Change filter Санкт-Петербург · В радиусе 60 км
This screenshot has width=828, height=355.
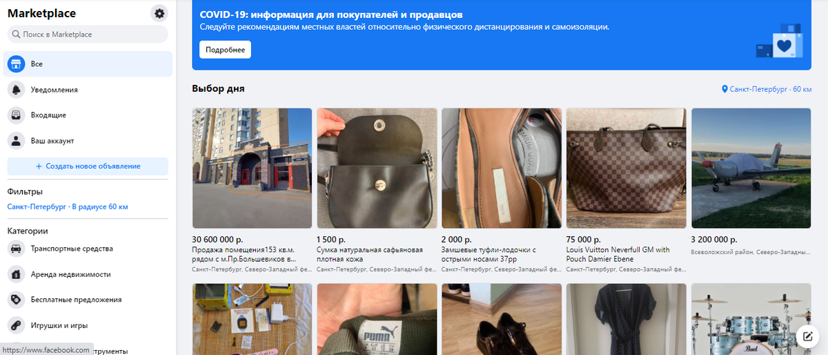(68, 207)
